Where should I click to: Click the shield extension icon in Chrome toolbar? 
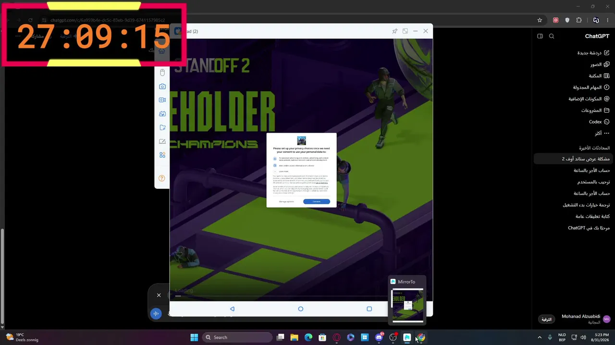point(567,20)
